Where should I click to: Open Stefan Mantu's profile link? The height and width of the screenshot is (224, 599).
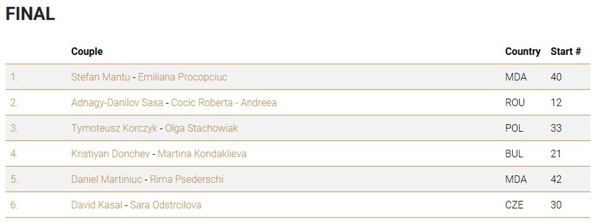[100, 77]
